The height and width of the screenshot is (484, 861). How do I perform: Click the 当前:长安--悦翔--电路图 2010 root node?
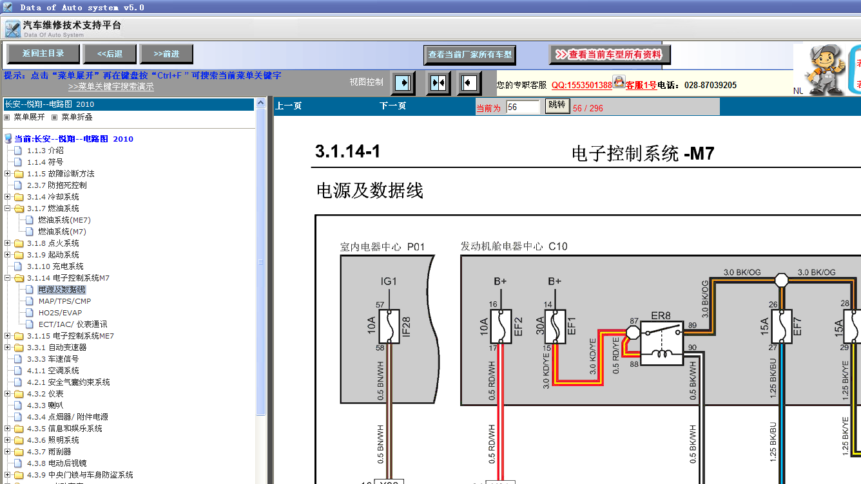[x=73, y=138]
